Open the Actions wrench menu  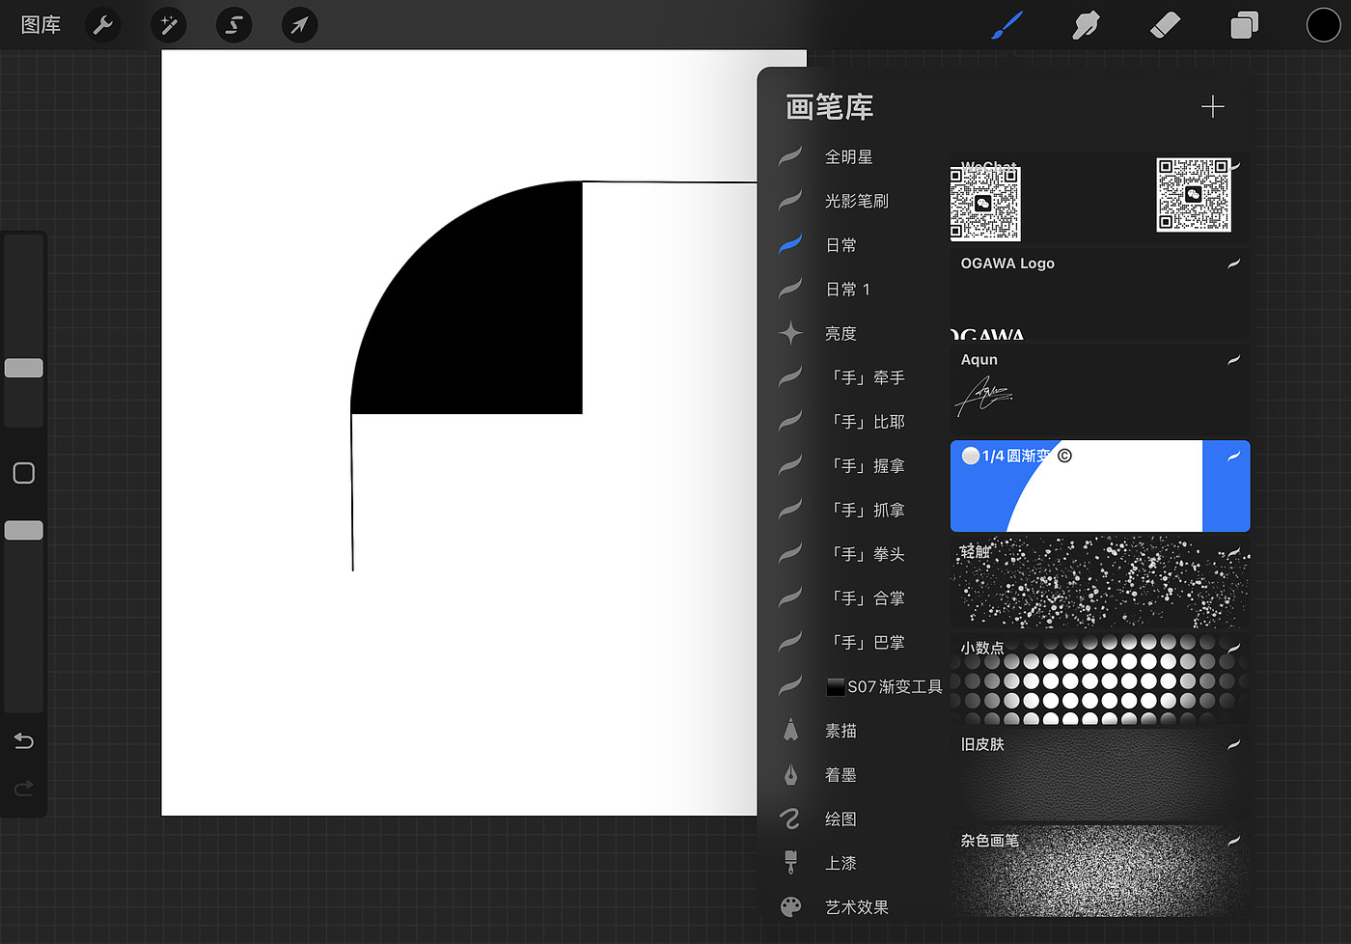point(102,25)
